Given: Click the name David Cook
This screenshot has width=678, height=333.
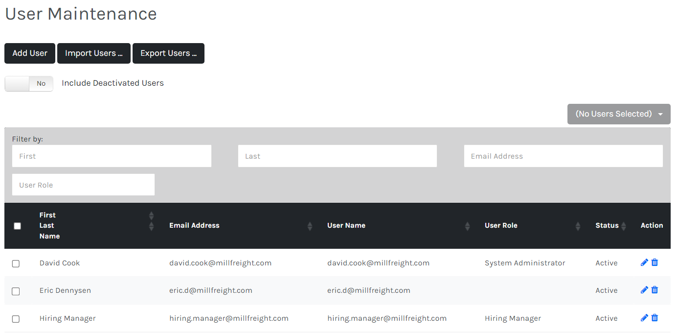Looking at the screenshot, I should [60, 263].
